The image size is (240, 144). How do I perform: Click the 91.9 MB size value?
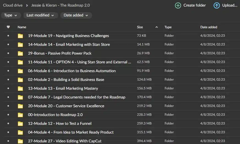click(x=143, y=71)
